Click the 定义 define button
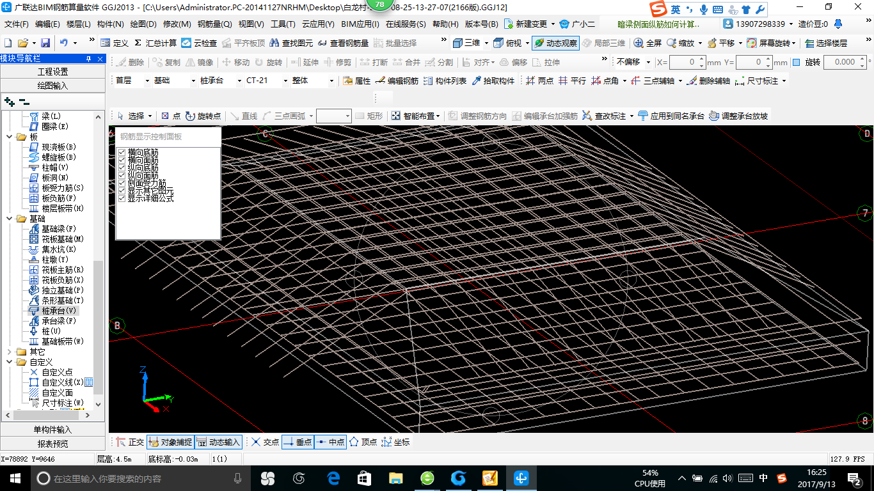This screenshot has height=491, width=874. (115, 43)
